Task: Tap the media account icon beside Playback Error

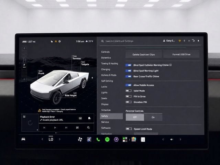Action: pyautogui.click(x=89, y=118)
